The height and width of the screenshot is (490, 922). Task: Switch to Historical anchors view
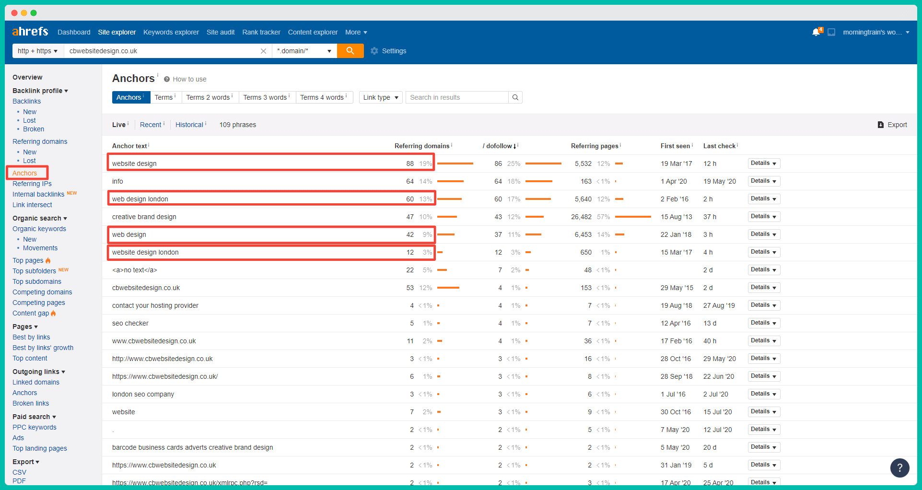[189, 125]
